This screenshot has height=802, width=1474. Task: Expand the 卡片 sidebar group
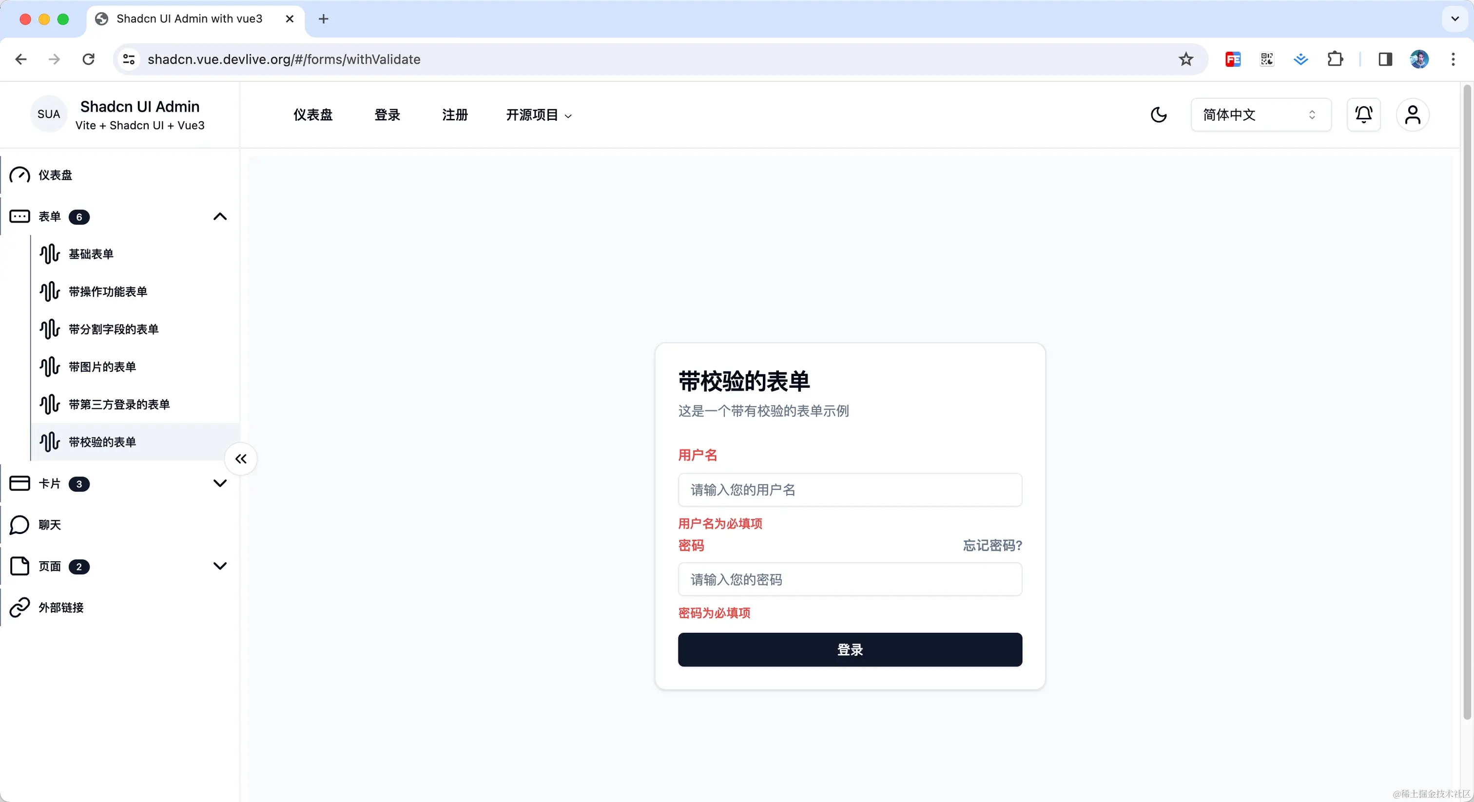click(x=220, y=484)
